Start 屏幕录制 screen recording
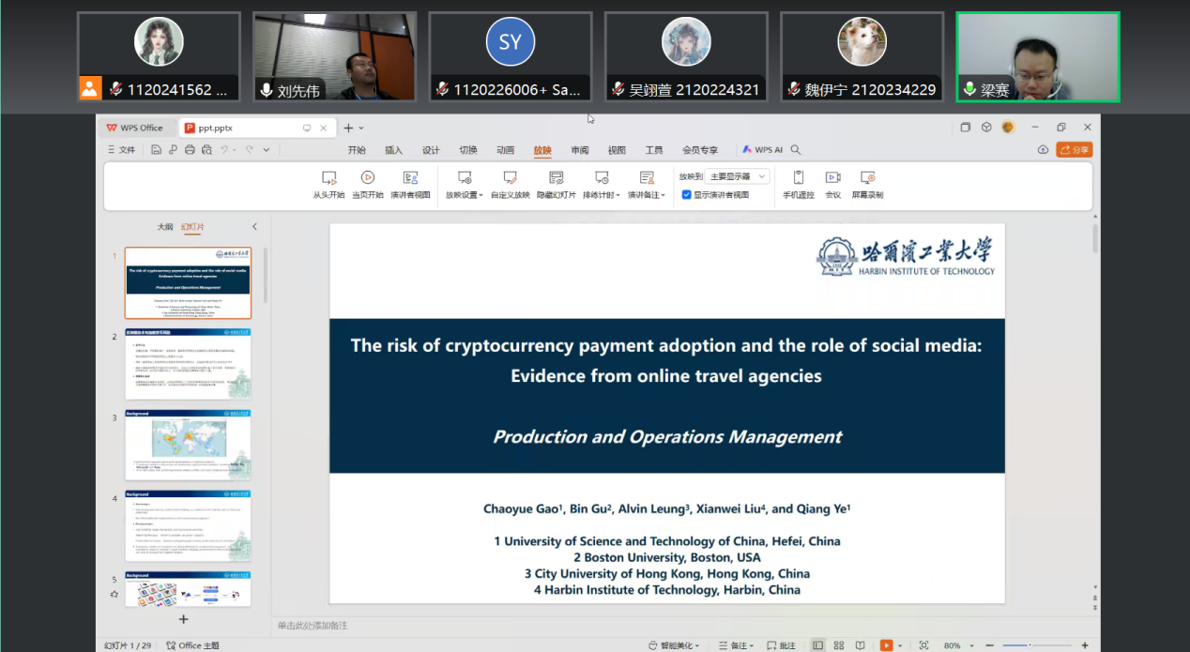 coord(867,184)
